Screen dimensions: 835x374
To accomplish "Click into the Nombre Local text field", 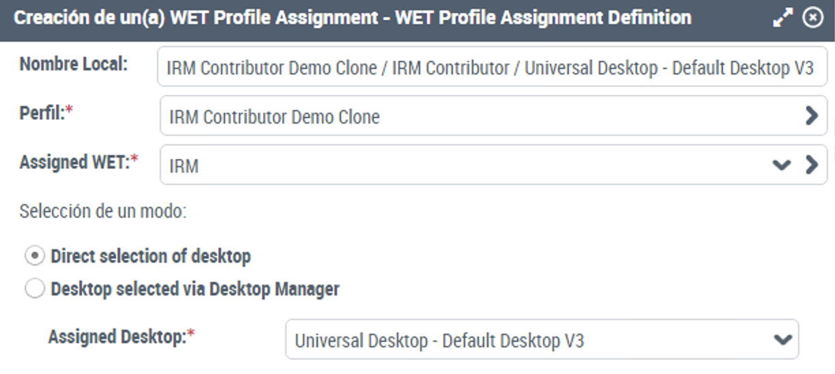I will pyautogui.click(x=493, y=67).
